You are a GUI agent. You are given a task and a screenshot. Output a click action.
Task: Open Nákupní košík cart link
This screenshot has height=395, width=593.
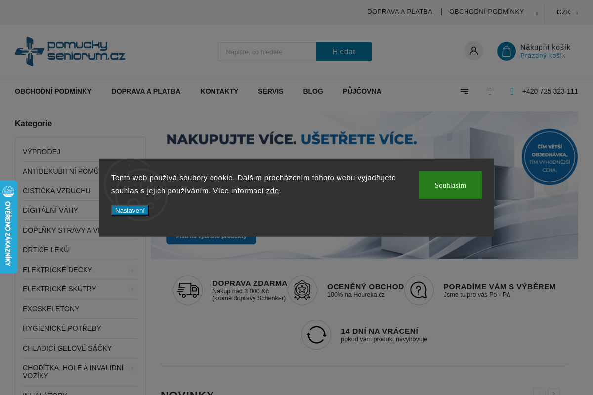click(x=546, y=47)
